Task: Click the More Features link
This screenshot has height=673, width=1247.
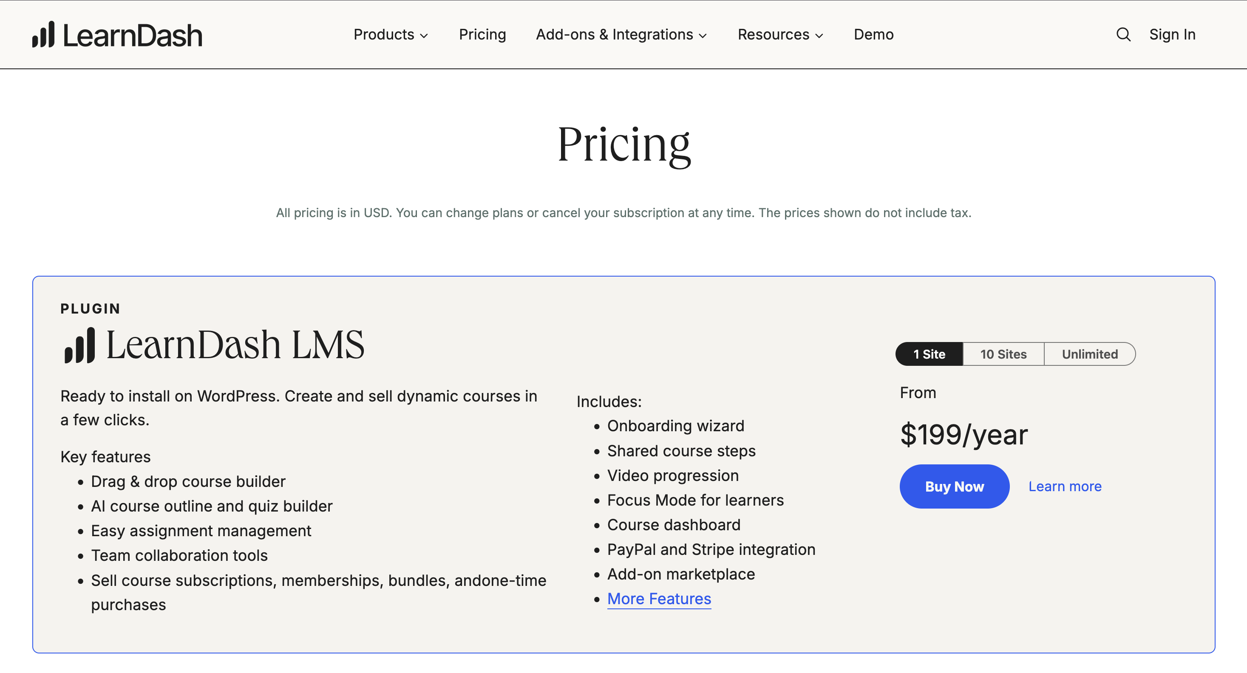Action: [x=659, y=599]
